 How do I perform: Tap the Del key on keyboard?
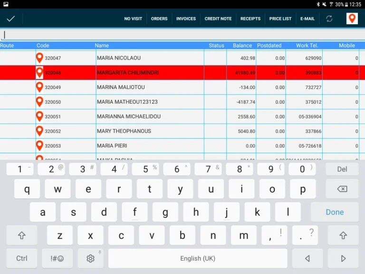pyautogui.click(x=342, y=169)
